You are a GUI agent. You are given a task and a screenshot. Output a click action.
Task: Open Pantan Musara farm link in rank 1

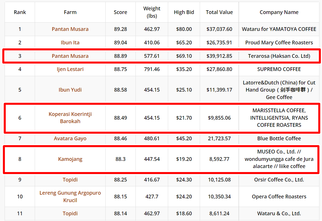pos(70,29)
